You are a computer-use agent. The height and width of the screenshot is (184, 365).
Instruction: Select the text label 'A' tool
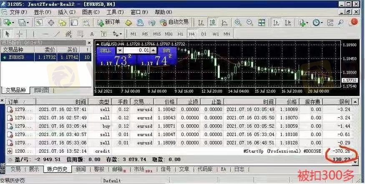pyautogui.click(x=92, y=34)
